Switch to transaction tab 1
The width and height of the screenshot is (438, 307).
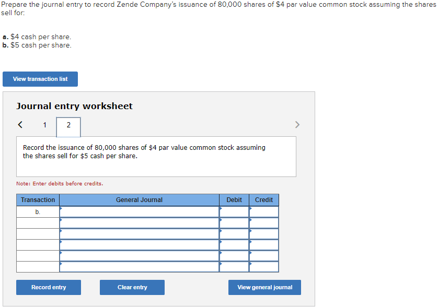[44, 125]
